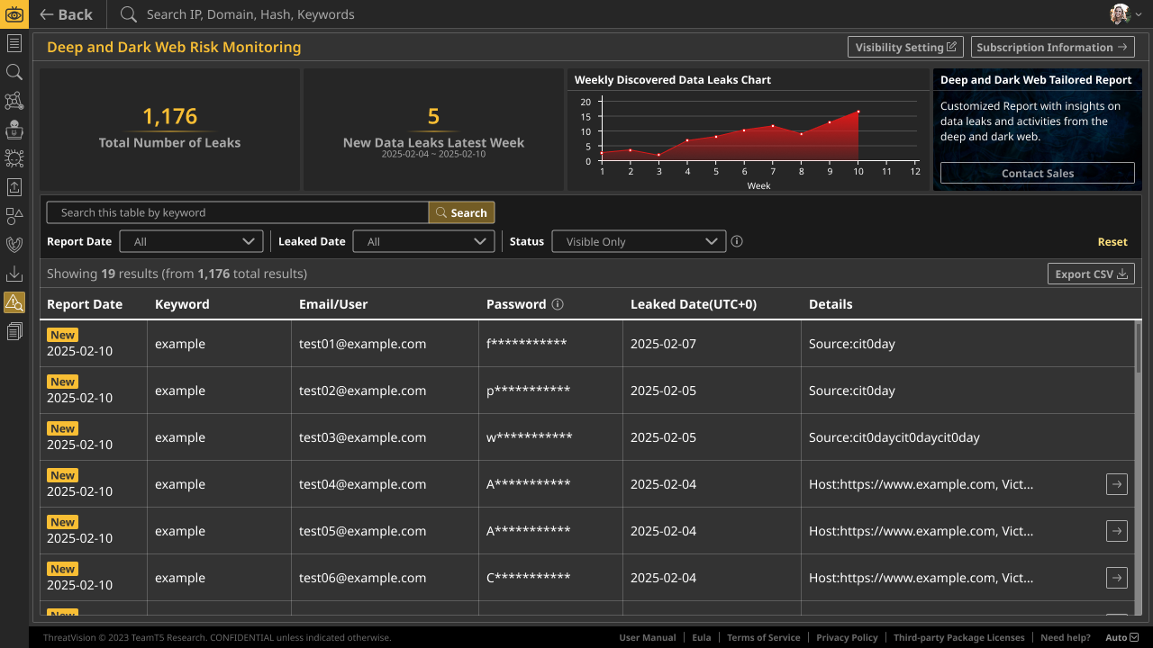
Task: Click the Status filter info icon
Action: 737,241
